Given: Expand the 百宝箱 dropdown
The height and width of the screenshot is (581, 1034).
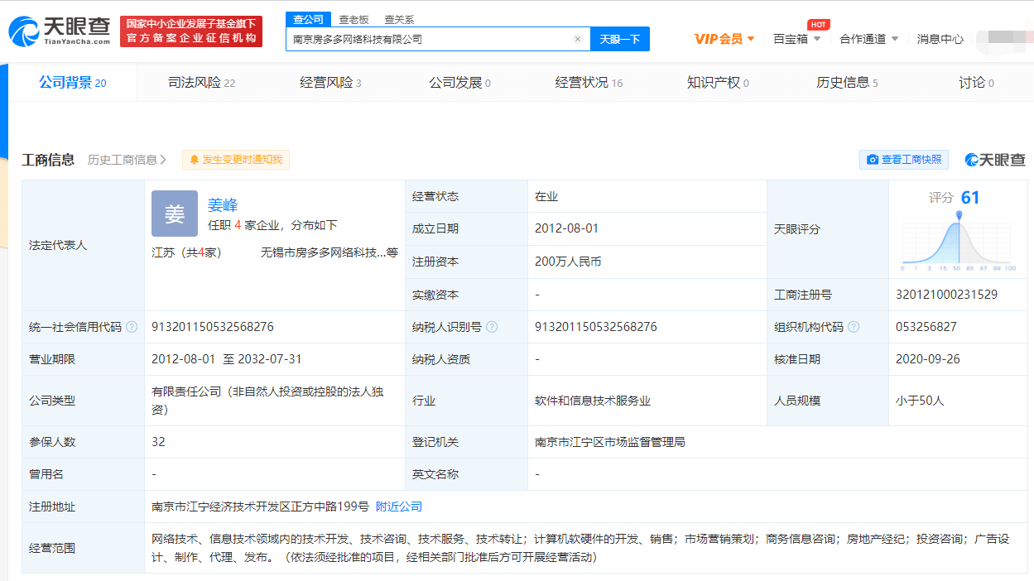Looking at the screenshot, I should tap(796, 39).
